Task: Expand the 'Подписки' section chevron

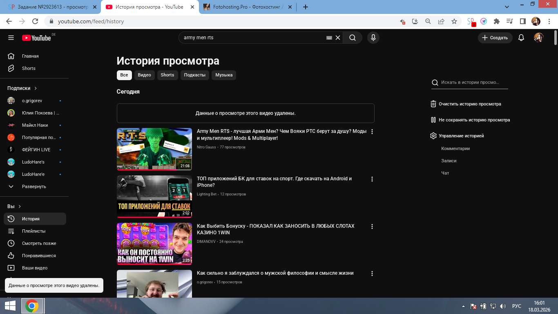Action: click(x=36, y=88)
